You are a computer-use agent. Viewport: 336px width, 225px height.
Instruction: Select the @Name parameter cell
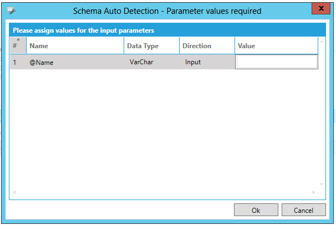coord(75,63)
